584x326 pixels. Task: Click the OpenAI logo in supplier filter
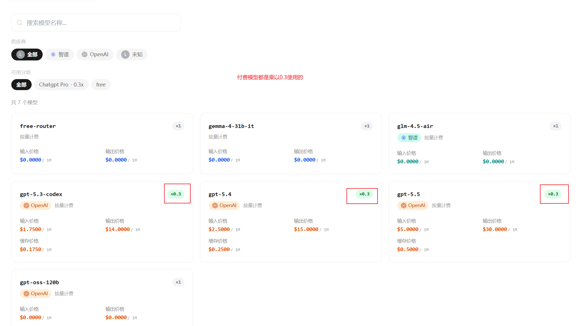point(84,55)
